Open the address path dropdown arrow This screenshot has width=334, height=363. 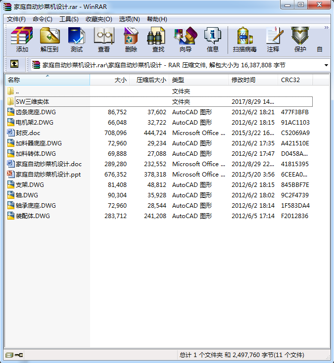(x=326, y=65)
